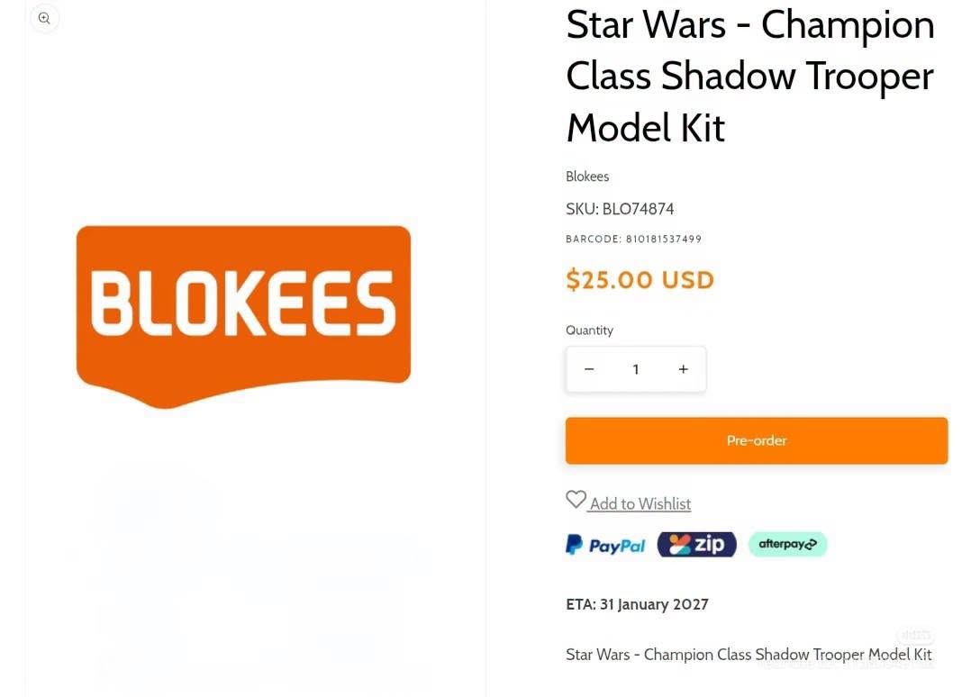Click the heart wishlist icon
Screen dimensions: 962x697
576,500
